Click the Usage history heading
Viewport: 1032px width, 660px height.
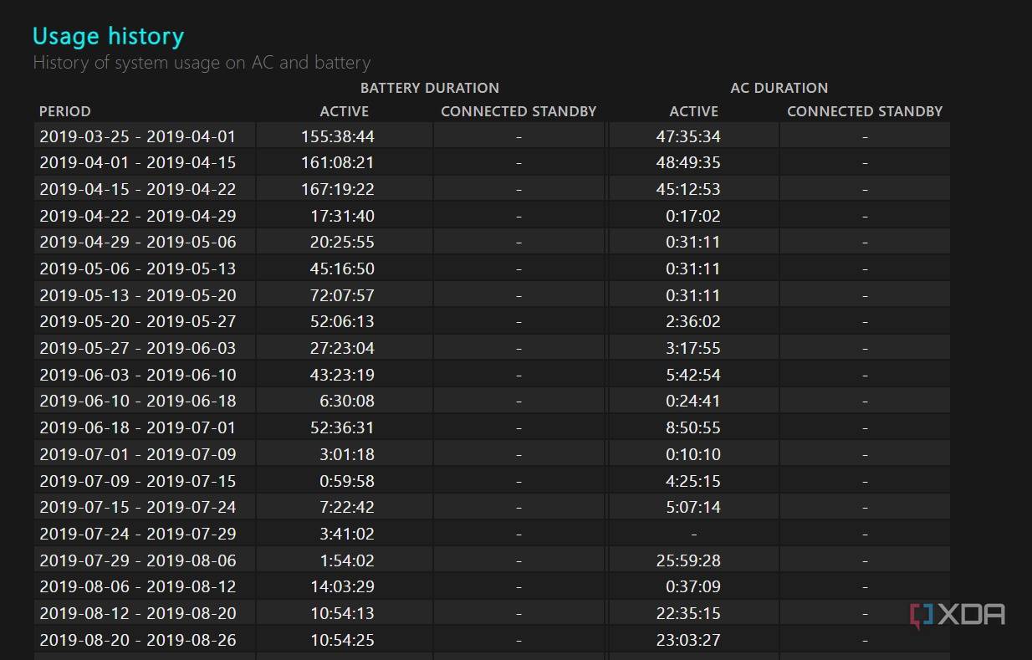[x=108, y=37]
